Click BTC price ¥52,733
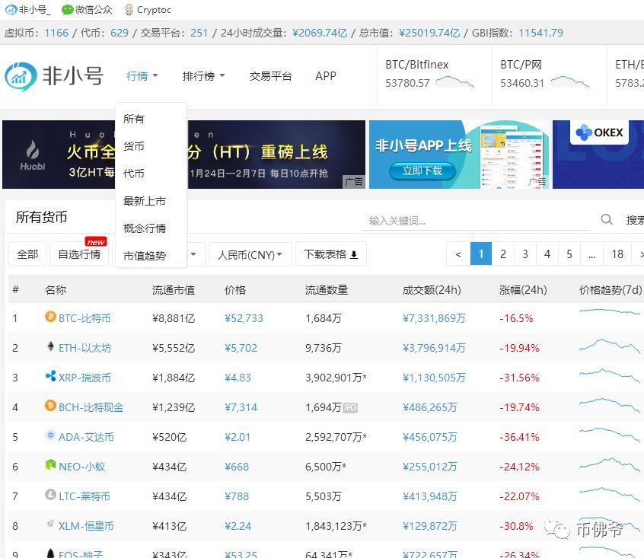 click(x=244, y=318)
